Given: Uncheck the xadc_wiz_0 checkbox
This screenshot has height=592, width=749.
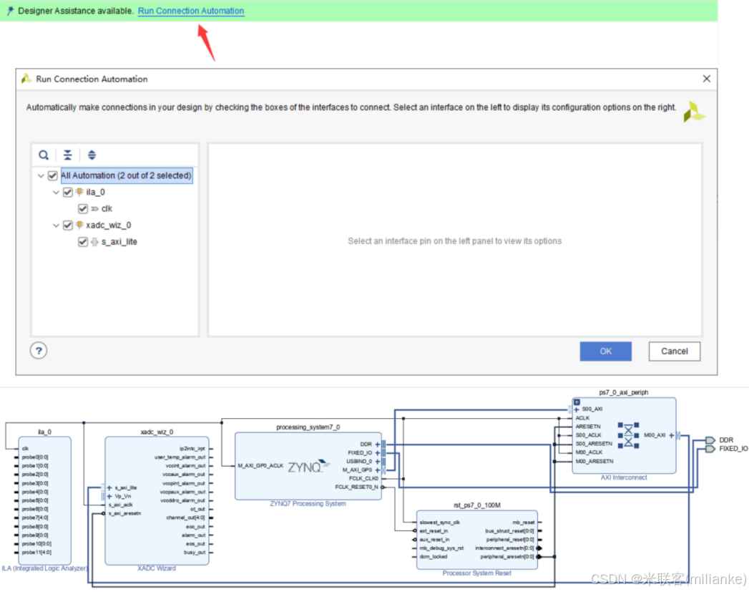Looking at the screenshot, I should tap(68, 225).
